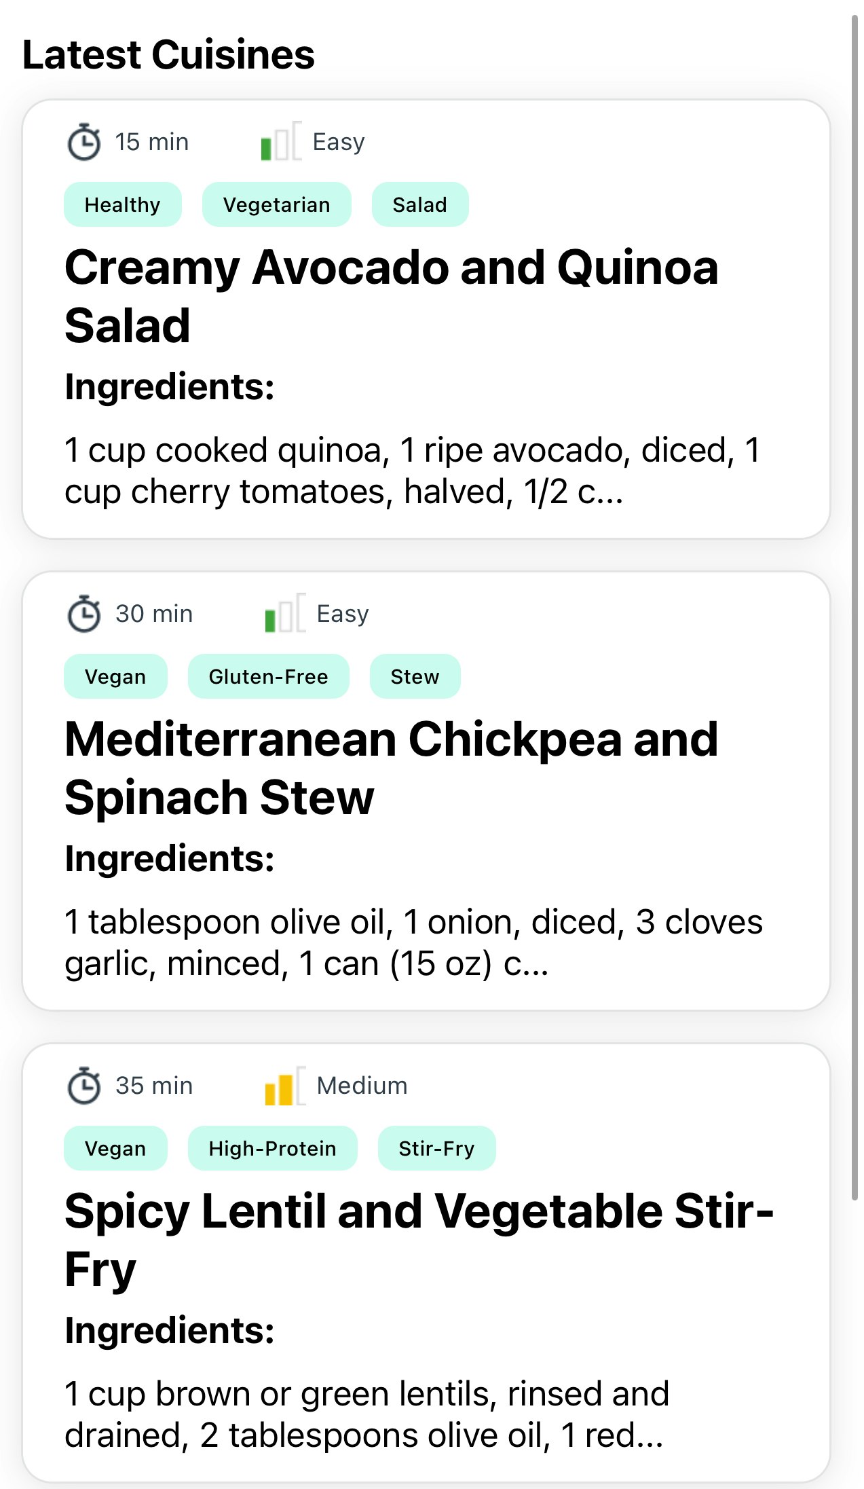Open Mediterranean Chickpea and Spinach Stew recipe

pos(392,768)
